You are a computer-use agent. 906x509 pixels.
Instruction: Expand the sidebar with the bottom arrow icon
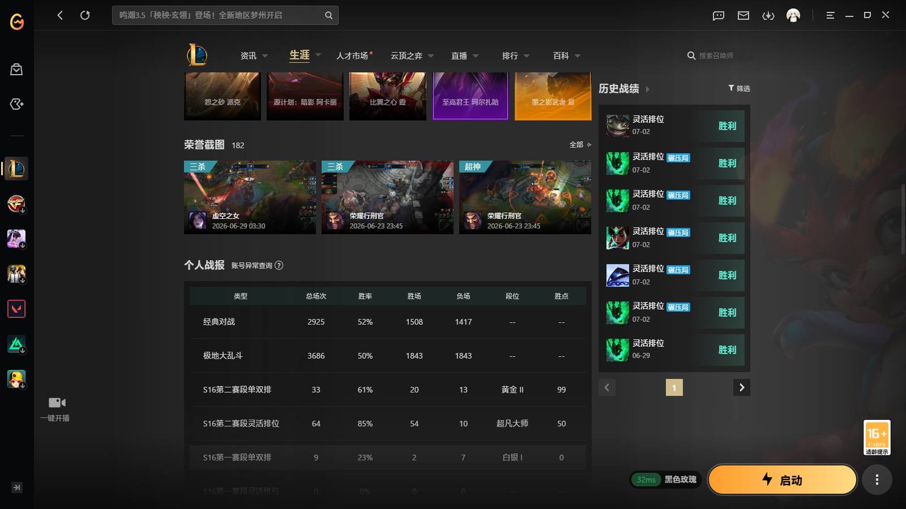[17, 488]
